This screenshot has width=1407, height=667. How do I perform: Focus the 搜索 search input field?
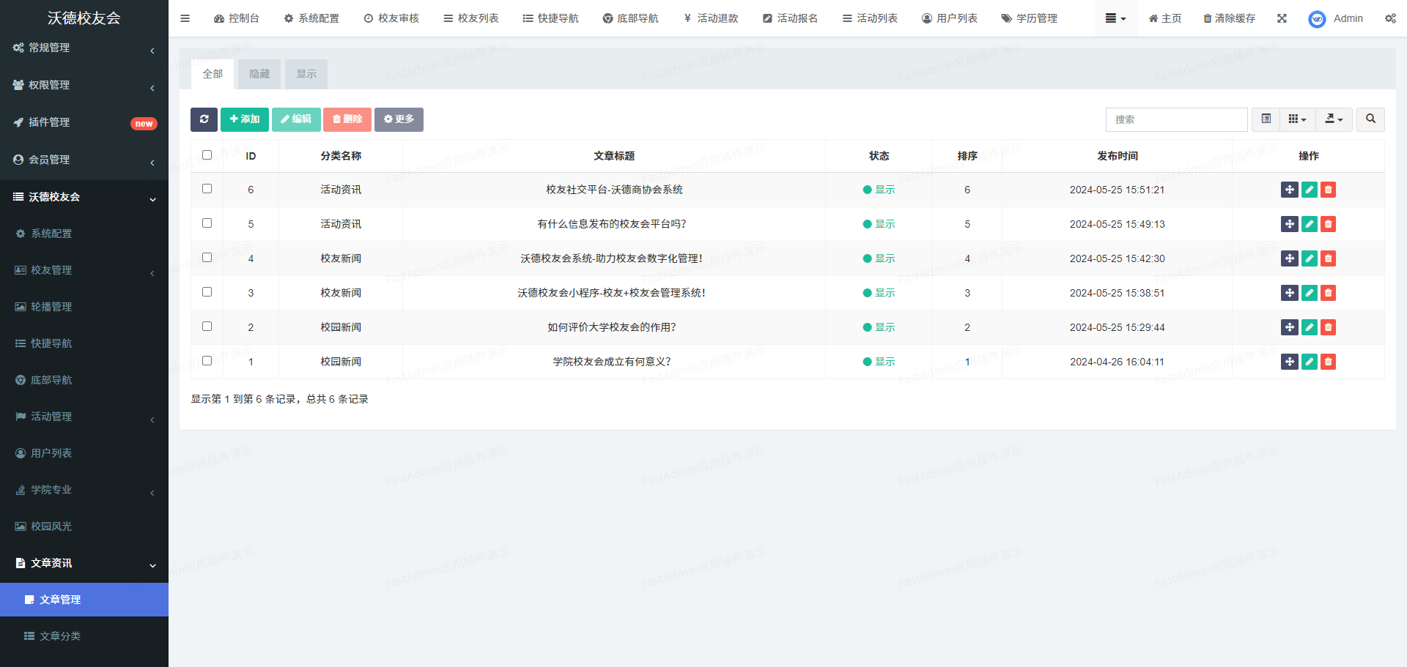point(1176,119)
